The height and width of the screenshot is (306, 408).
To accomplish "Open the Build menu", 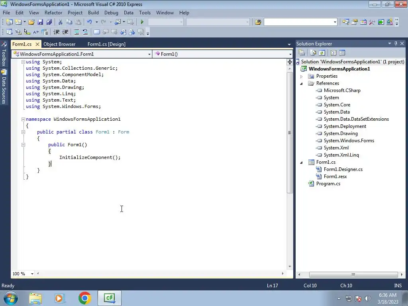I will [93, 13].
